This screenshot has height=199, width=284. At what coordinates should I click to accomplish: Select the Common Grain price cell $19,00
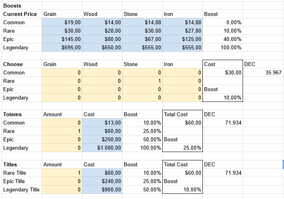62,23
